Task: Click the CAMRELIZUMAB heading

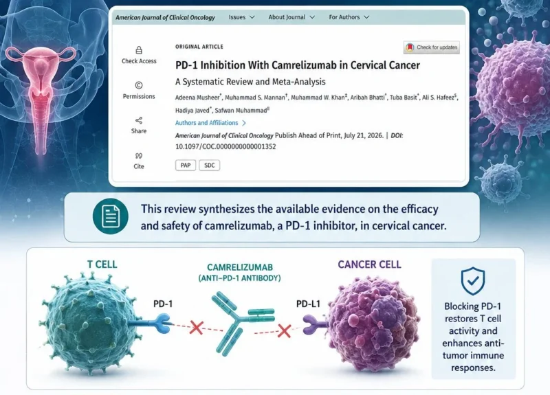Action: coord(240,267)
